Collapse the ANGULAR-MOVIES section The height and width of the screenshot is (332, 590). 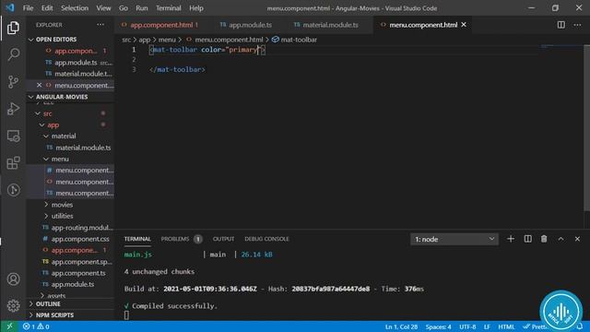click(70, 97)
